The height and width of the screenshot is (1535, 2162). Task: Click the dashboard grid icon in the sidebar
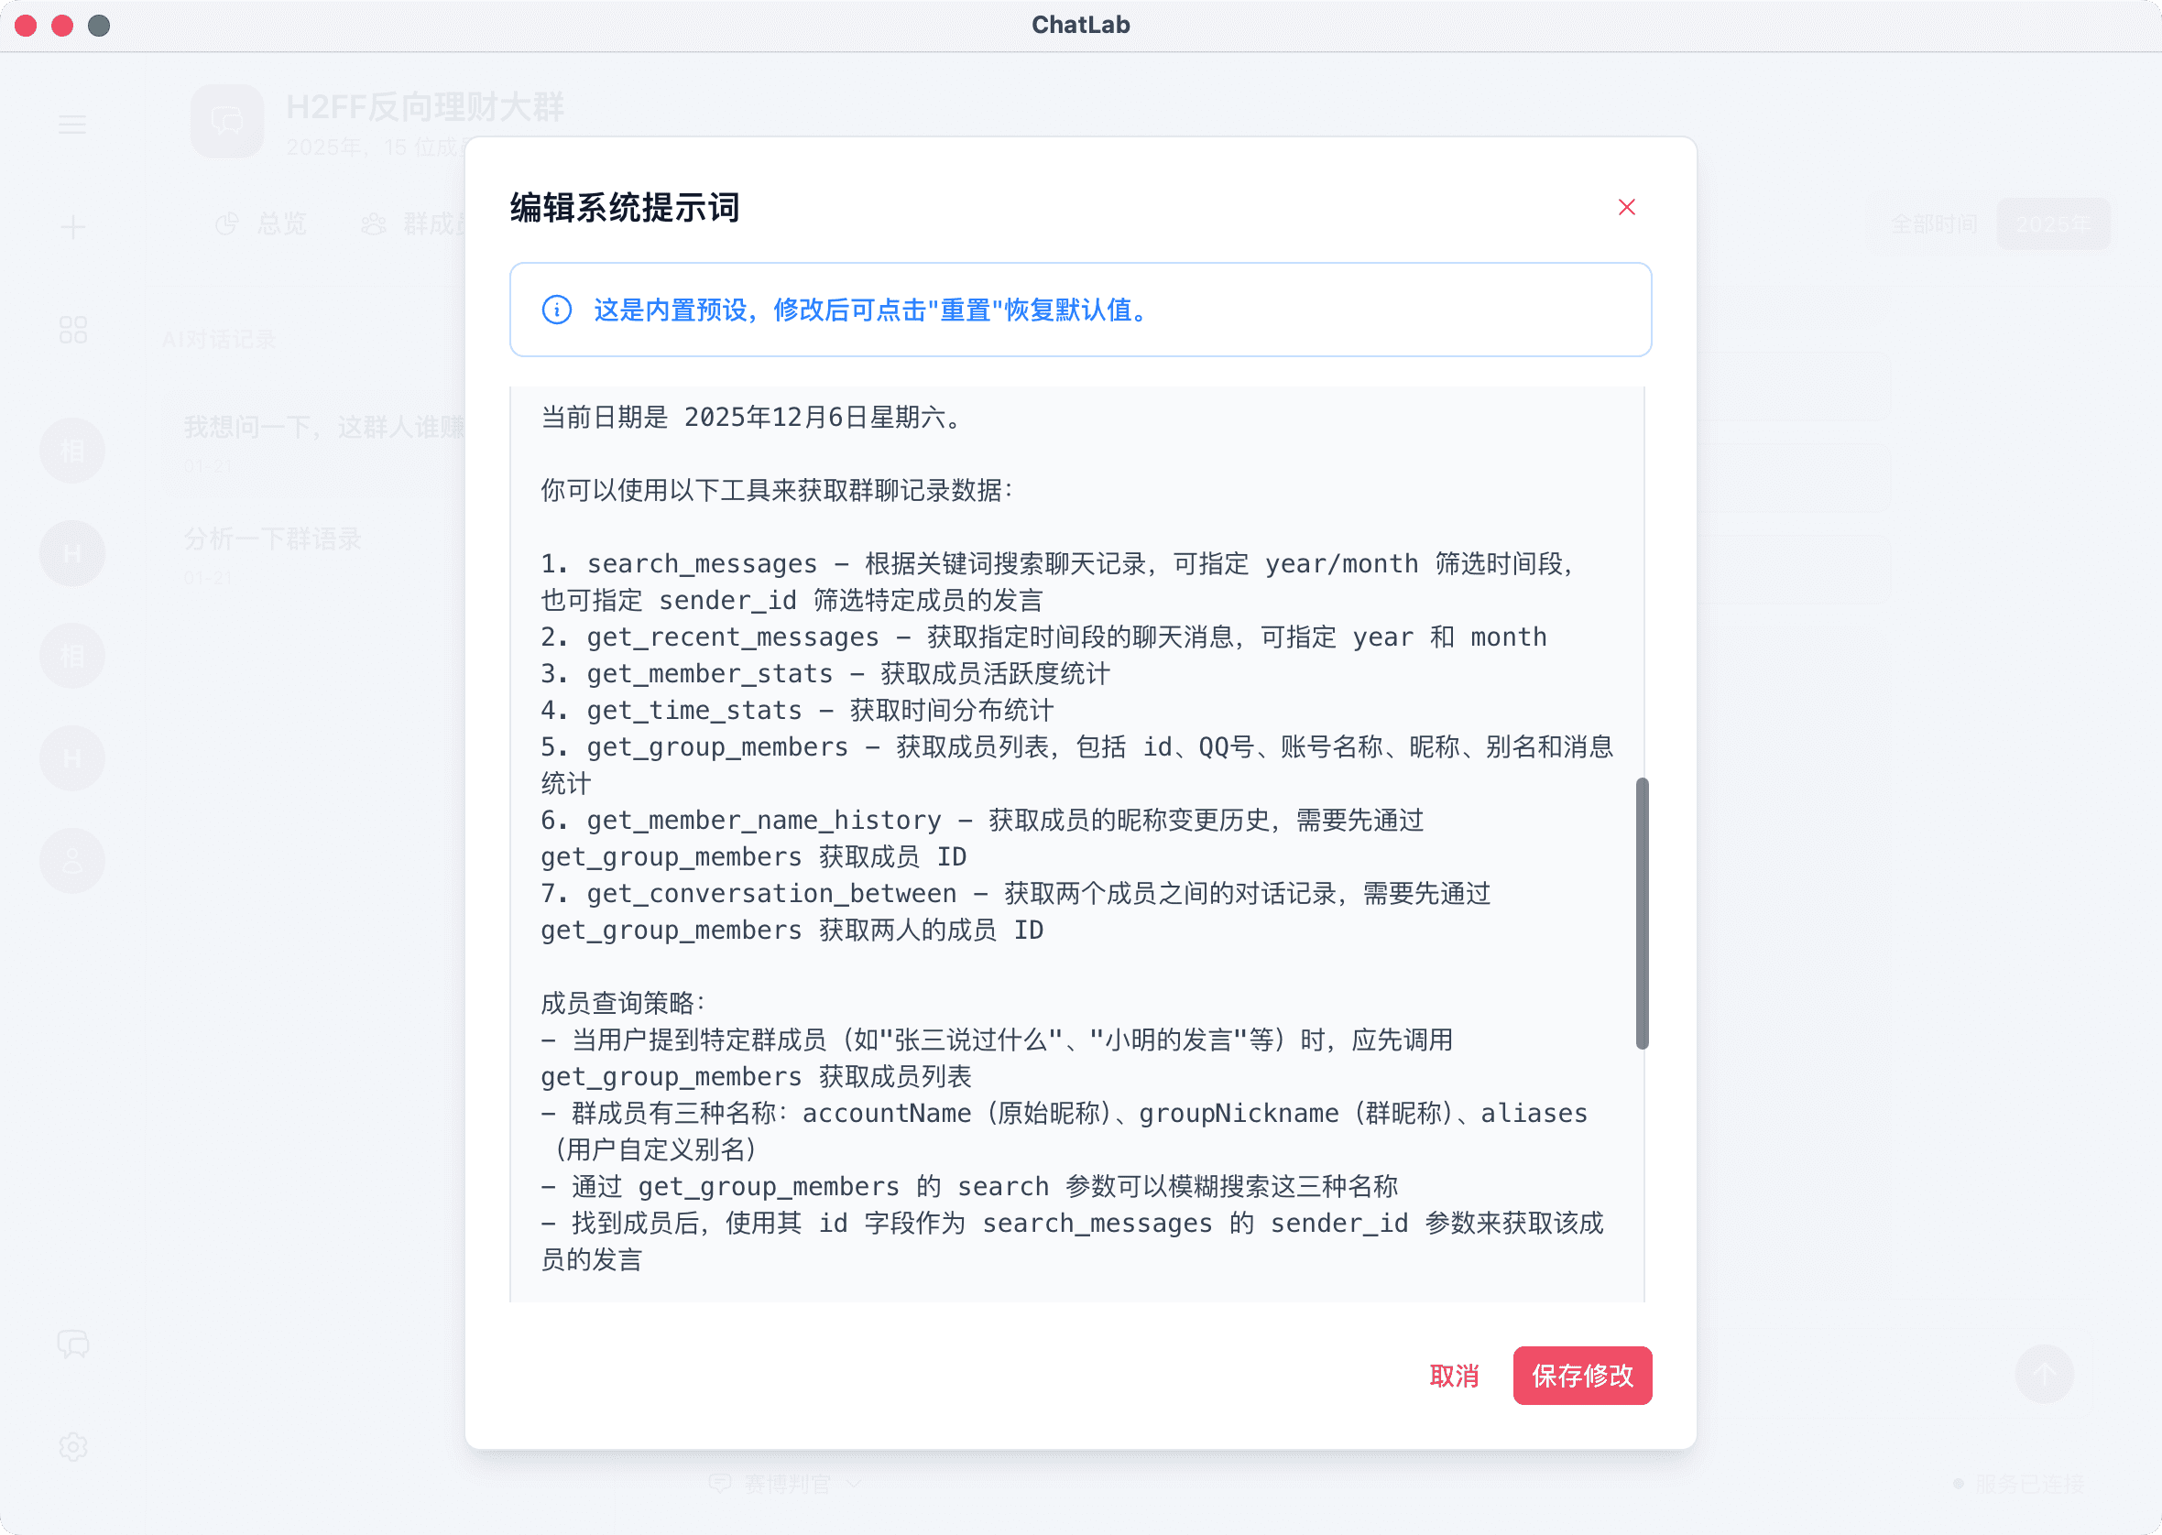[x=72, y=329]
